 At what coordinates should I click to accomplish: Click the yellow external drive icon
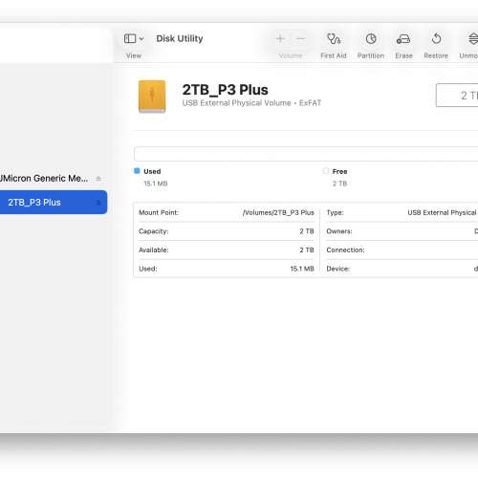coord(152,97)
